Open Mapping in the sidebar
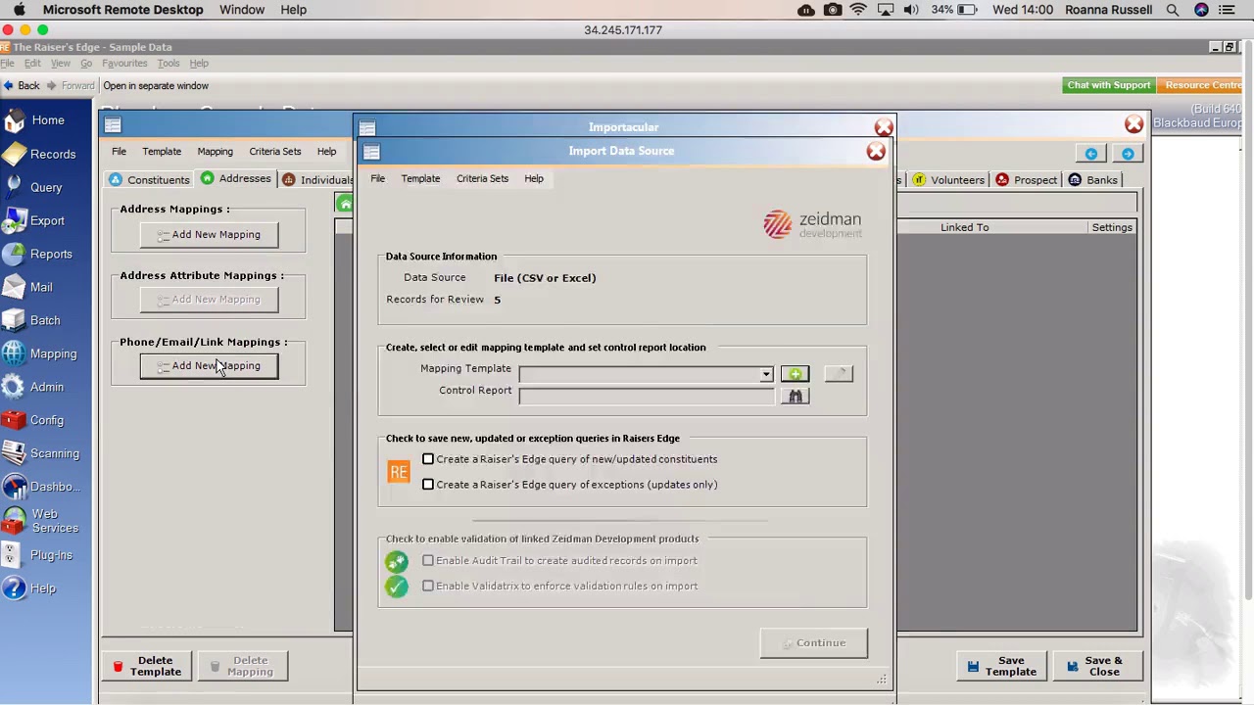 (40, 353)
